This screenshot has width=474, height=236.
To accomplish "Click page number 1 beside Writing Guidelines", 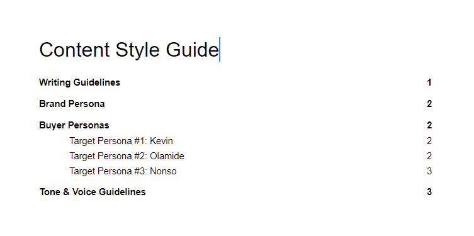I will coord(429,82).
